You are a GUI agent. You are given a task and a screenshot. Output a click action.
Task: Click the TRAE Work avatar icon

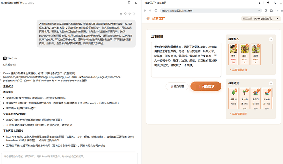(5, 58)
